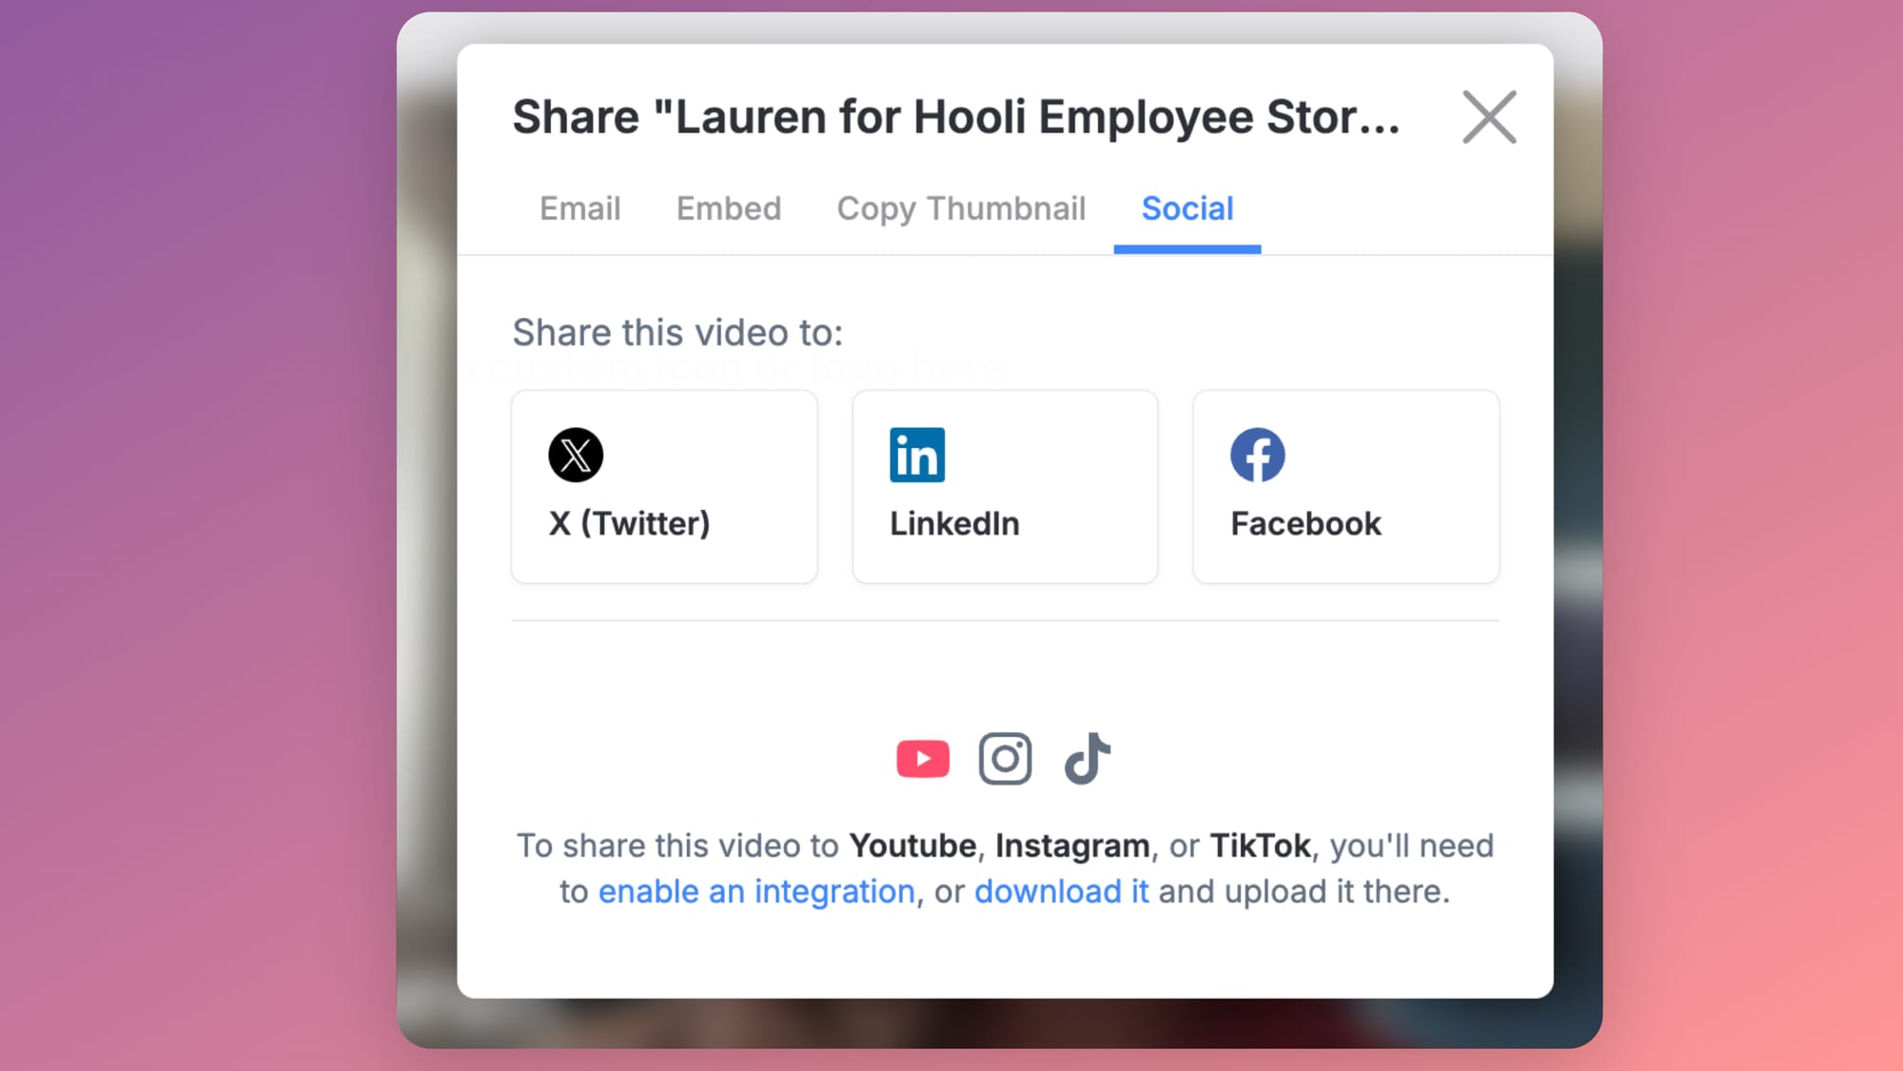The height and width of the screenshot is (1071, 1903).
Task: Follow the "enable an integration" link
Action: [x=756, y=891]
